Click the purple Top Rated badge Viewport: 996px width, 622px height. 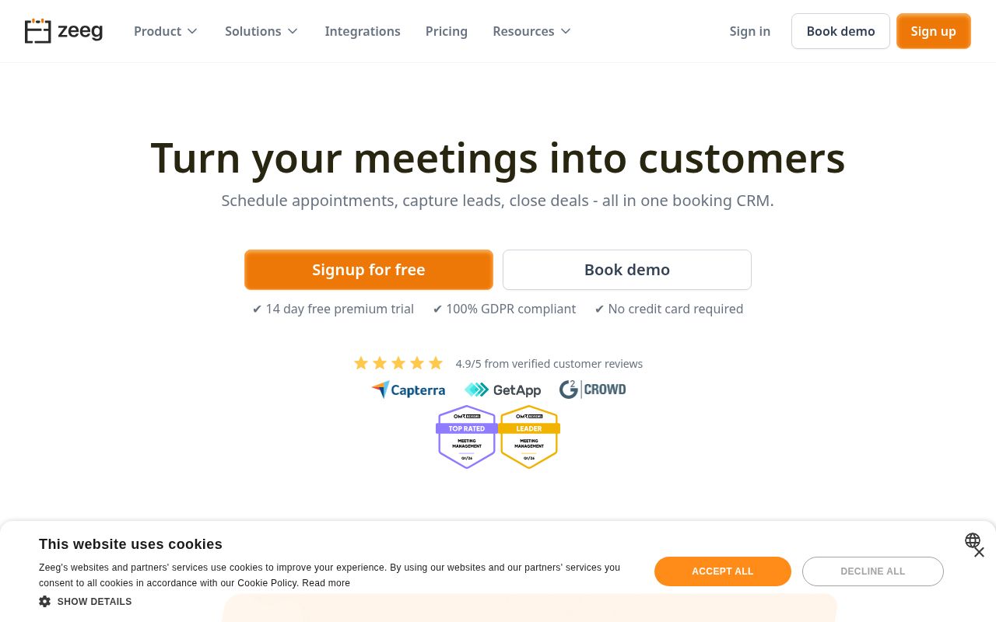467,437
